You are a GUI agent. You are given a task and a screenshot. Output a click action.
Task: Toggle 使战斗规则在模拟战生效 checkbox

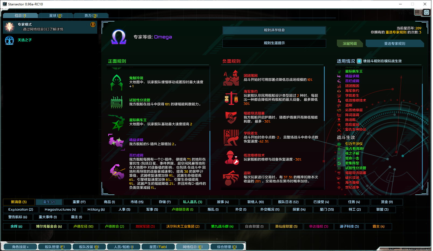(359, 61)
